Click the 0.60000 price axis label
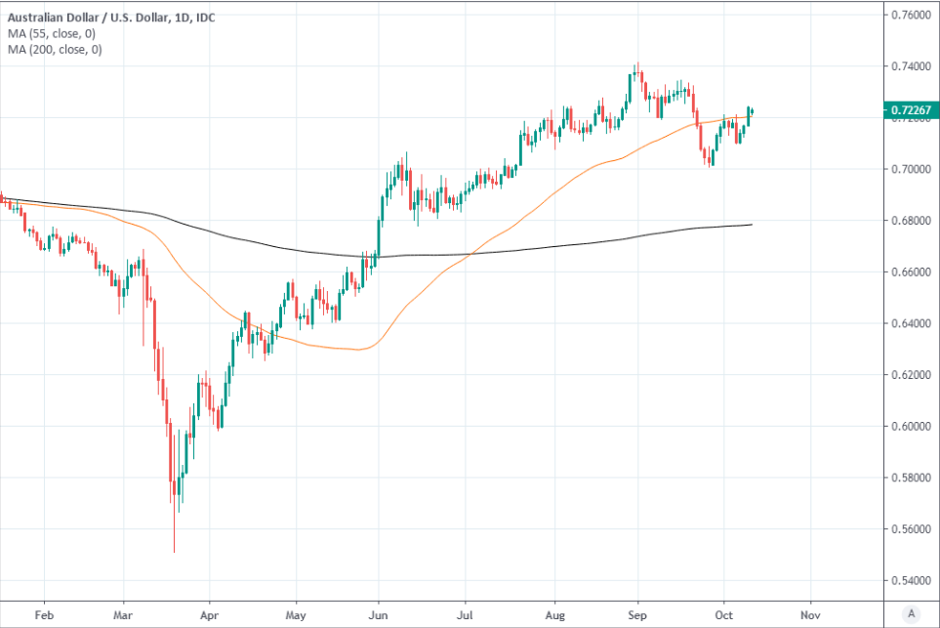940x628 pixels. pos(909,427)
